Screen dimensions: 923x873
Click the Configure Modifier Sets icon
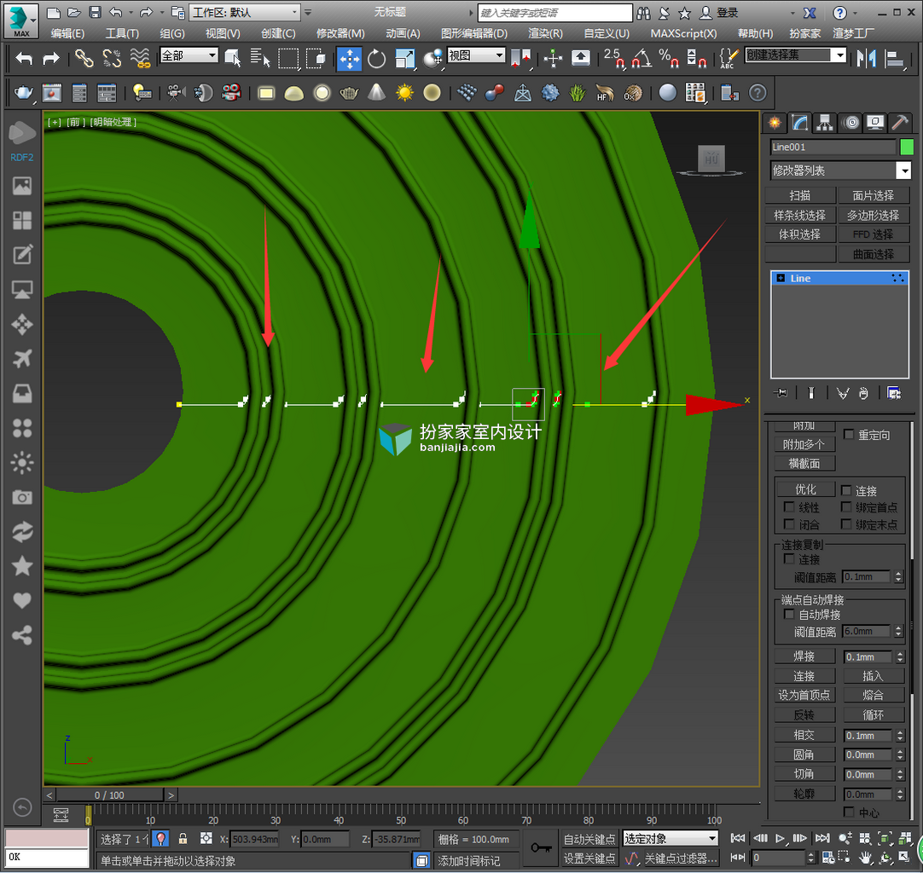[894, 392]
